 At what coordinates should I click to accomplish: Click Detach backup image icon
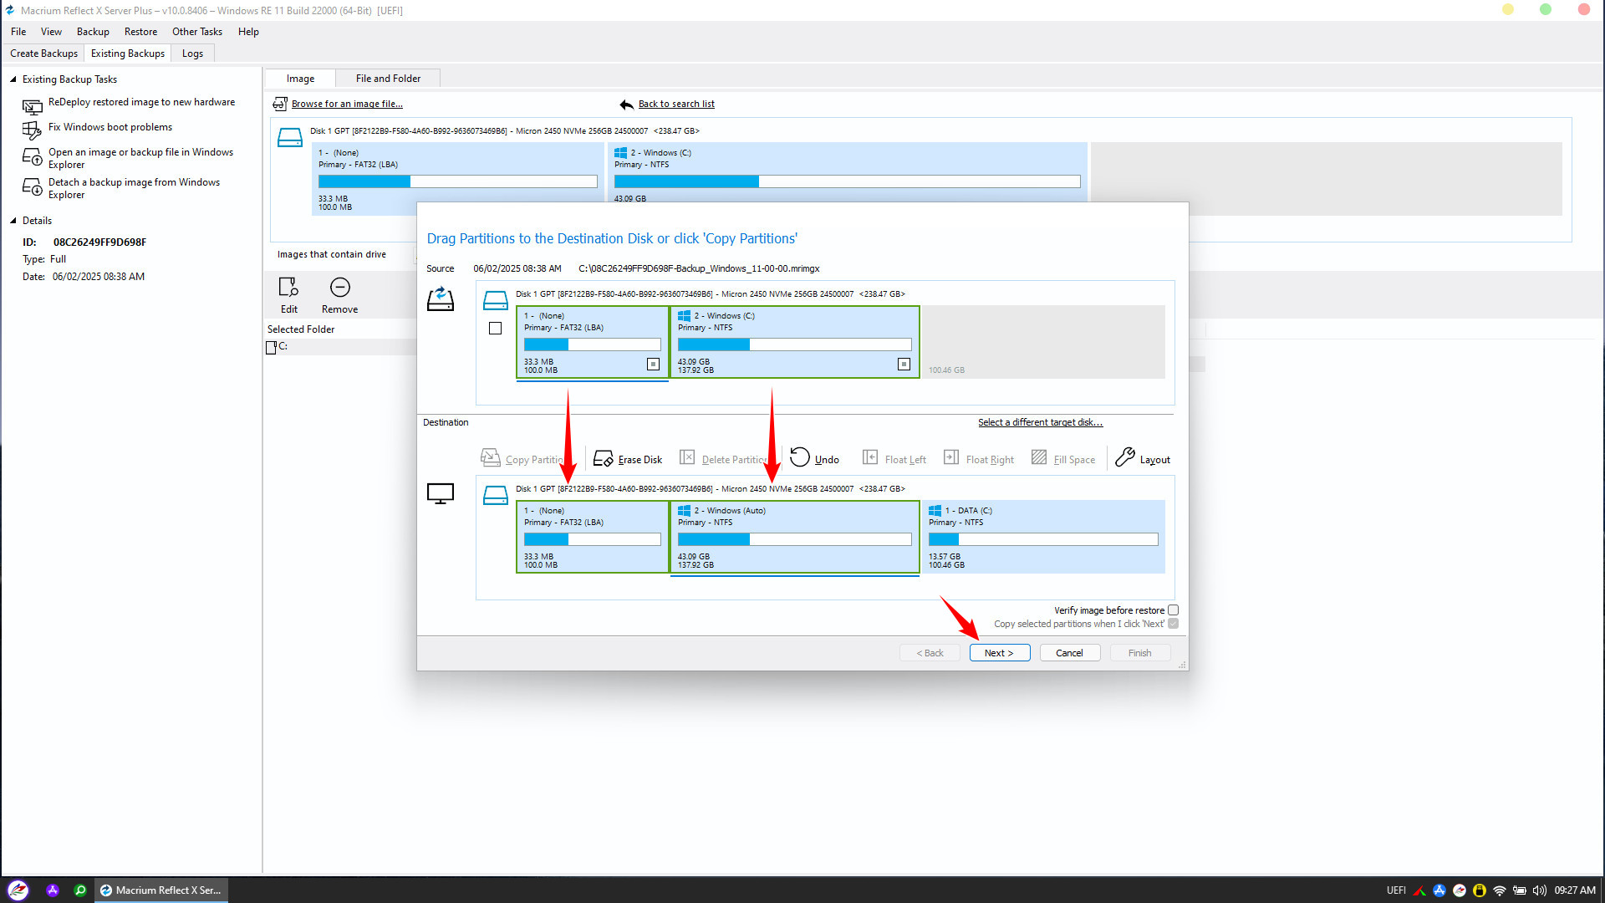tap(32, 187)
